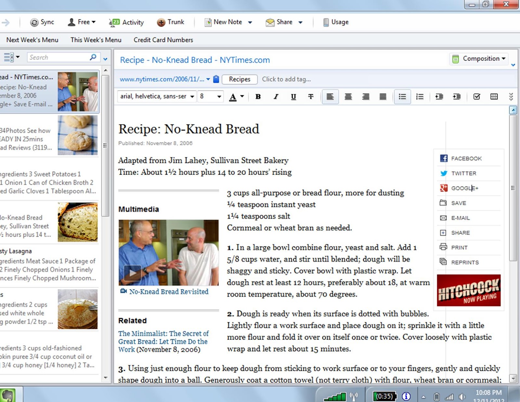Screen dimensions: 520x402
Task: Open the Usage meter
Action: point(336,22)
